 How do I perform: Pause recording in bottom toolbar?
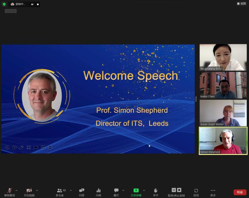(x=174, y=190)
